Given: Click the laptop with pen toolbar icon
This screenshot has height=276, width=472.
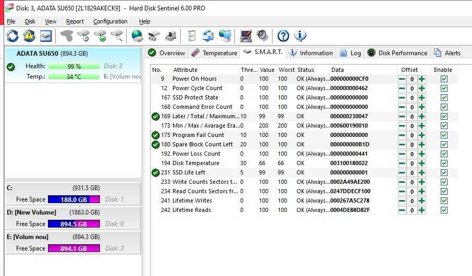Looking at the screenshot, I should 245,36.
